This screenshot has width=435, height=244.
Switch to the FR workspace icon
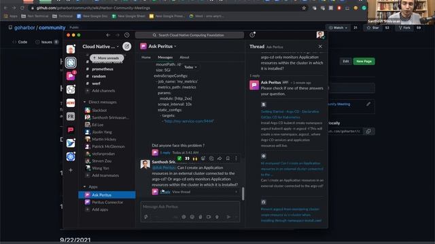pyautogui.click(x=71, y=117)
